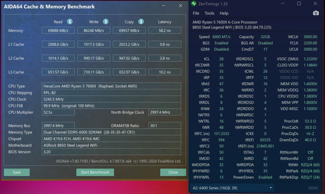
Task: Click the ZenTimings app logo icon
Action: [x=194, y=4]
